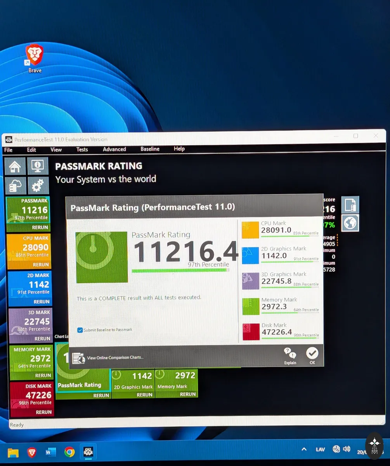Click the green Memory Mark icon in dialog
The height and width of the screenshot is (466, 390).
tap(251, 306)
